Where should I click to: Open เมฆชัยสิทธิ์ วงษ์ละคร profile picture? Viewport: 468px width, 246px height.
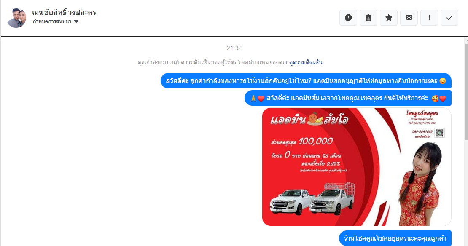17,18
